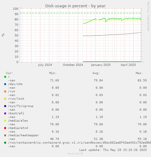Click the purple /boot/efi legend swatch

(5, 113)
